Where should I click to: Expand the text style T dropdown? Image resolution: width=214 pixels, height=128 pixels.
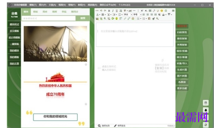click(x=127, y=11)
